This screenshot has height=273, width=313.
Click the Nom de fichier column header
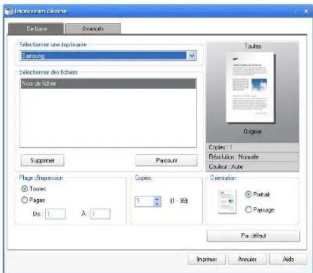coord(108,83)
